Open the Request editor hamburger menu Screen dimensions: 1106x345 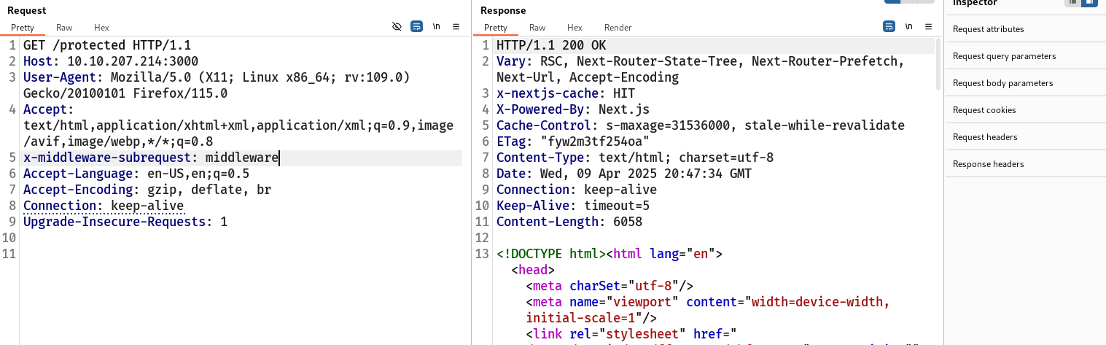(456, 26)
